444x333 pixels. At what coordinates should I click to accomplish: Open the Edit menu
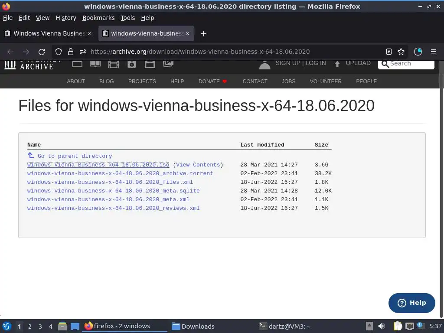[x=24, y=18]
